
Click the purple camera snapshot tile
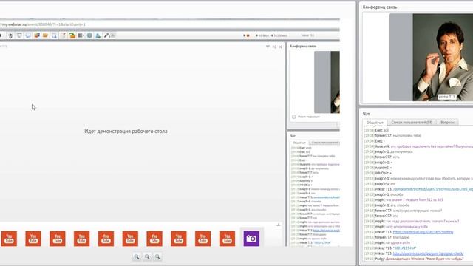[x=251, y=239]
